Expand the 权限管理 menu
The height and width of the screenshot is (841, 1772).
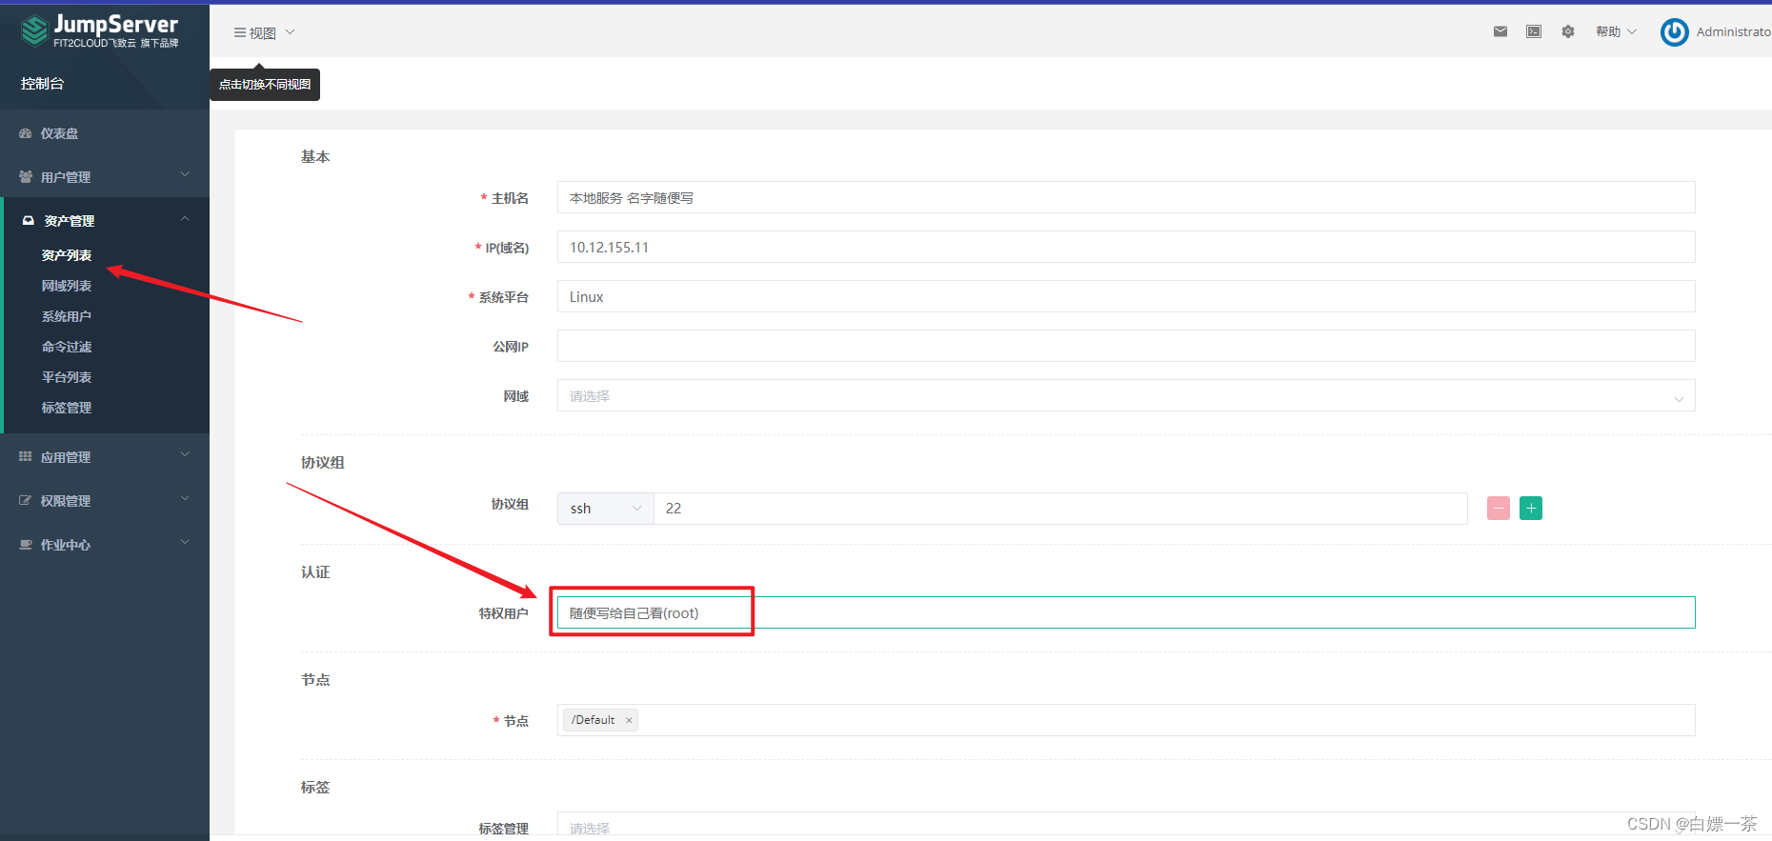105,501
